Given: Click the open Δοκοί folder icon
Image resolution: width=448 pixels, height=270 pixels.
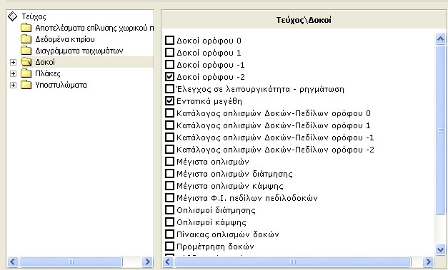Looking at the screenshot, I should (x=26, y=62).
